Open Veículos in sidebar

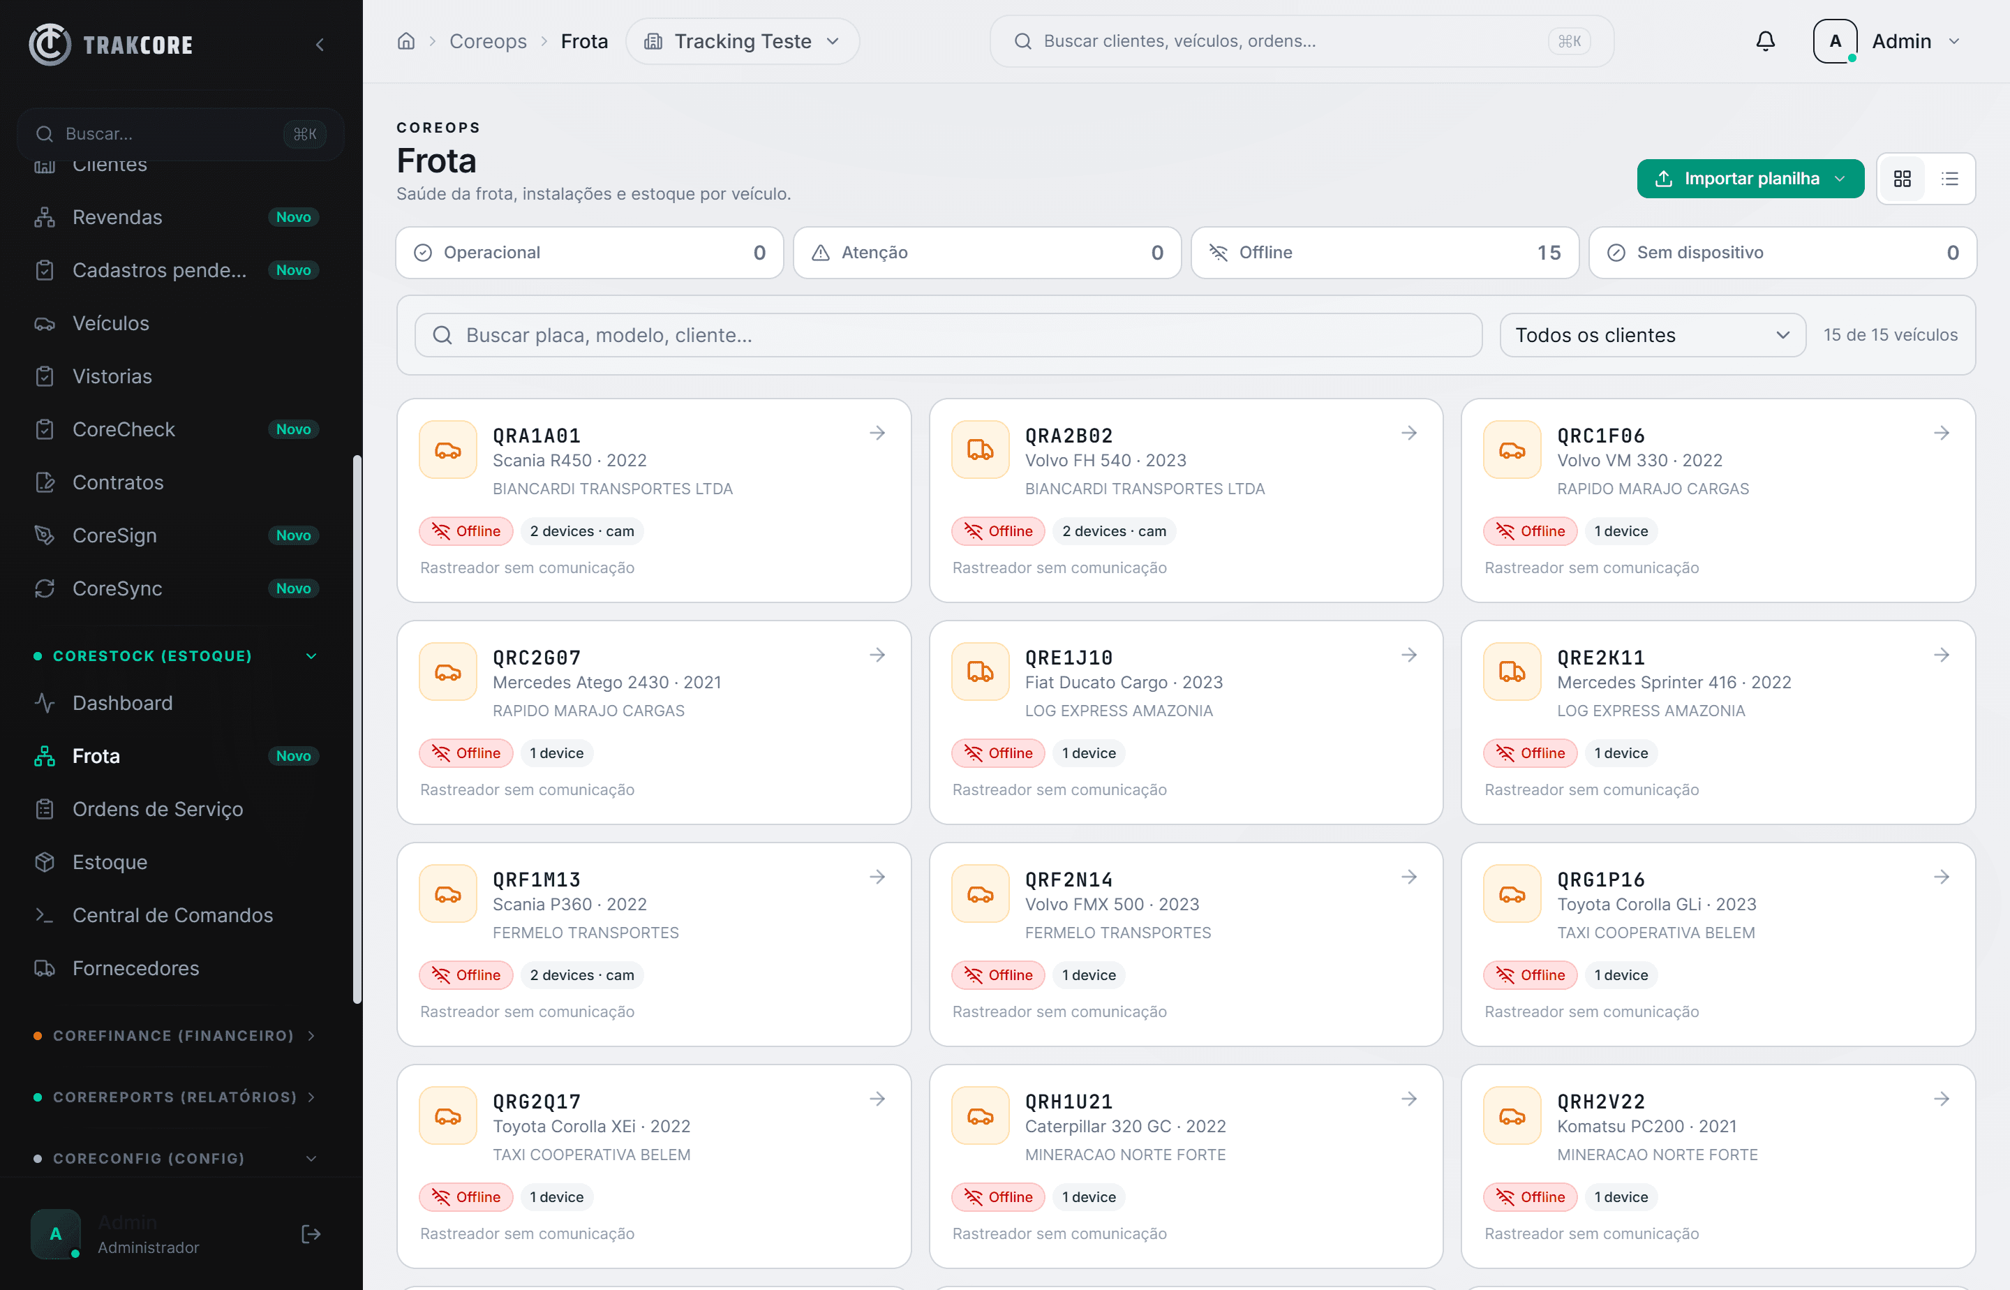point(176,323)
